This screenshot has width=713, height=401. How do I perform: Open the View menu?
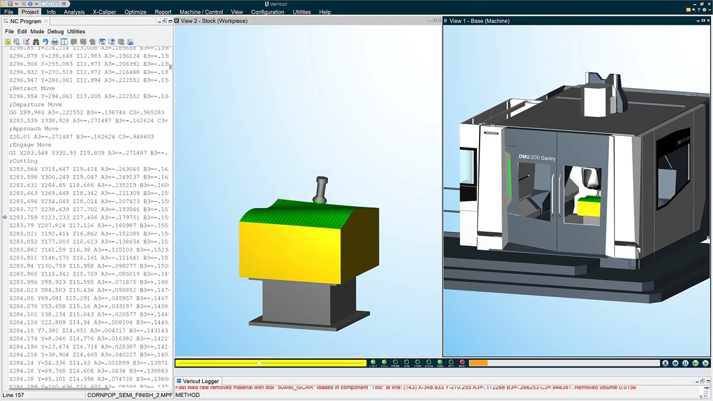click(x=237, y=12)
